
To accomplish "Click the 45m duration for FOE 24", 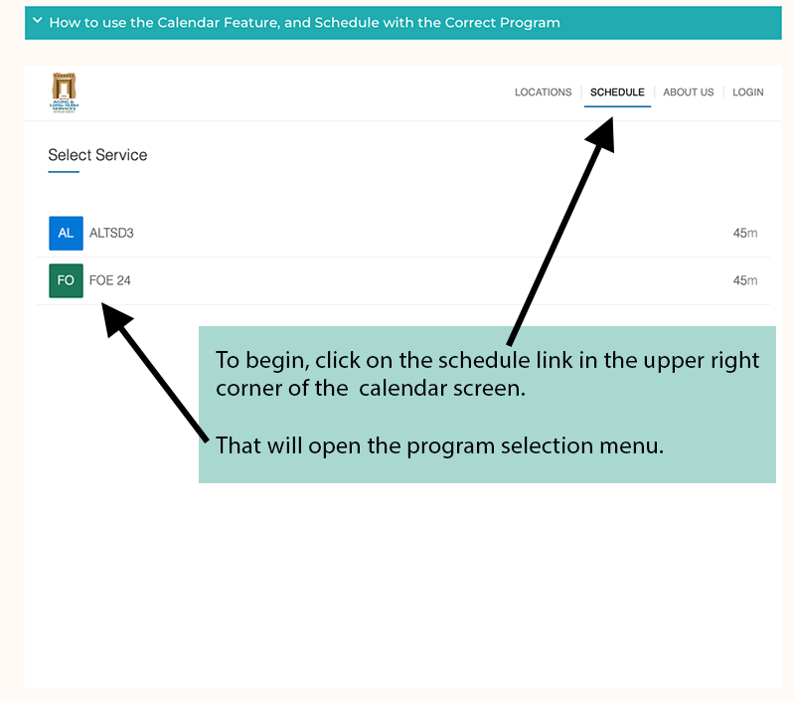I will [x=744, y=280].
